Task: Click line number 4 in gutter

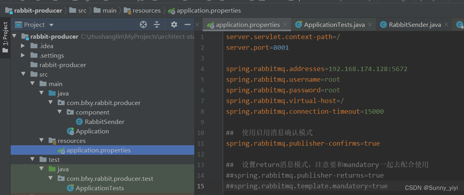Action: [203, 69]
